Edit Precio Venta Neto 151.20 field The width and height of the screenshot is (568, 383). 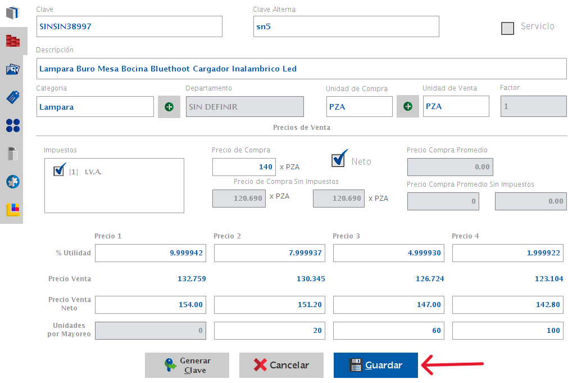point(270,305)
